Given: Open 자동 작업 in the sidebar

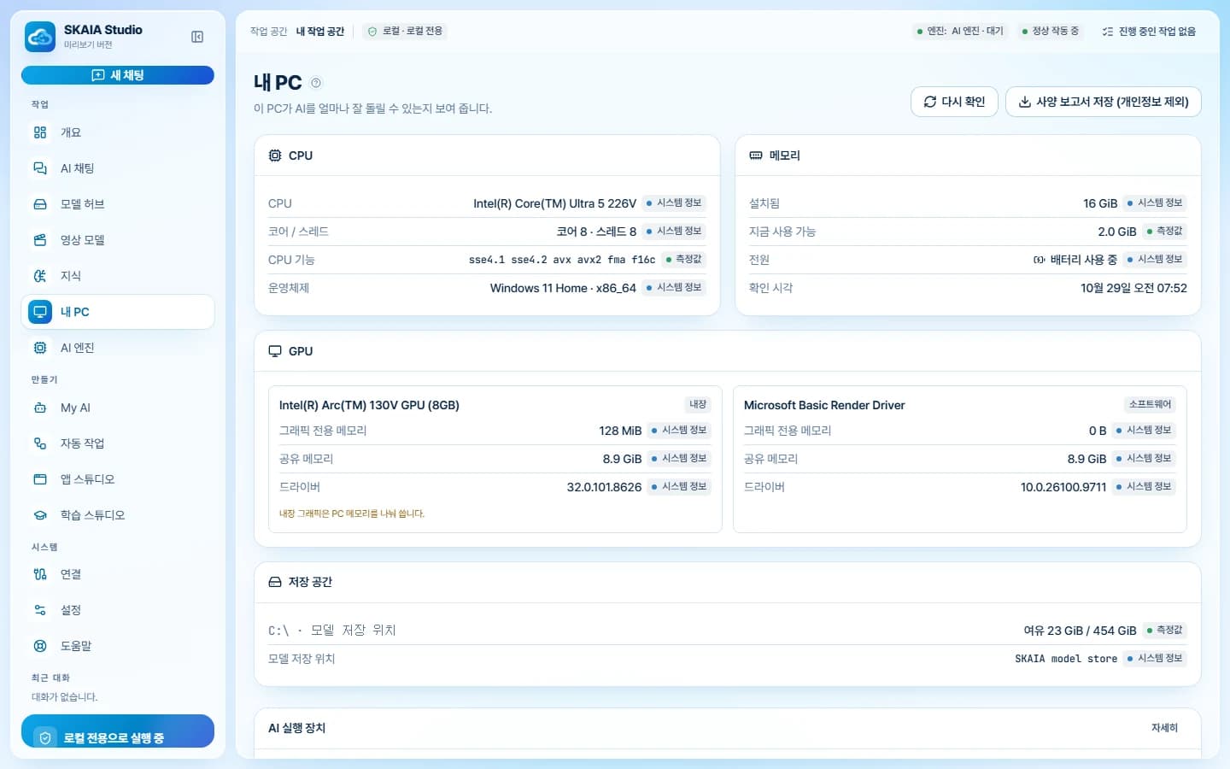Looking at the screenshot, I should coord(118,443).
